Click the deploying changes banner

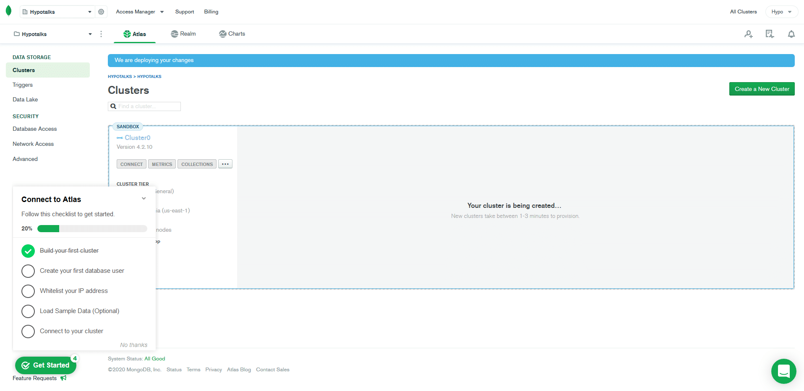451,60
